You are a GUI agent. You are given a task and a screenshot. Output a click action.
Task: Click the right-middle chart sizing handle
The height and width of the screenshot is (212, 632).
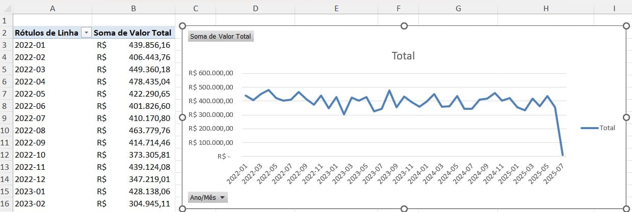tap(626, 117)
